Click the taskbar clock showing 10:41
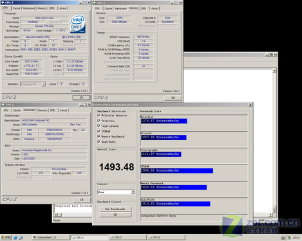Viewport: 302px width, 241px height. coord(296,238)
